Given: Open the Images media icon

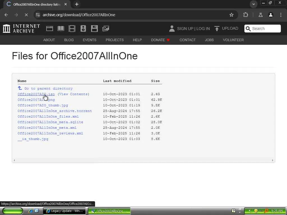Looking at the screenshot, I should [106, 29].
